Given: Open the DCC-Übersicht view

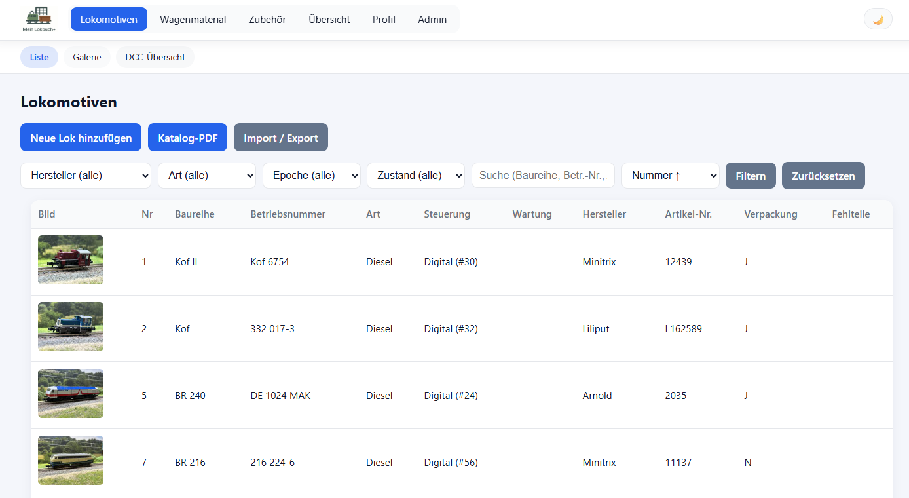Looking at the screenshot, I should tap(155, 57).
